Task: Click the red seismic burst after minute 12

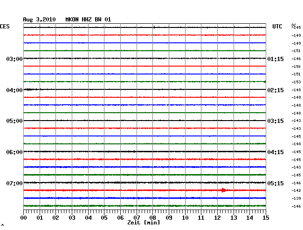Action: click(224, 190)
